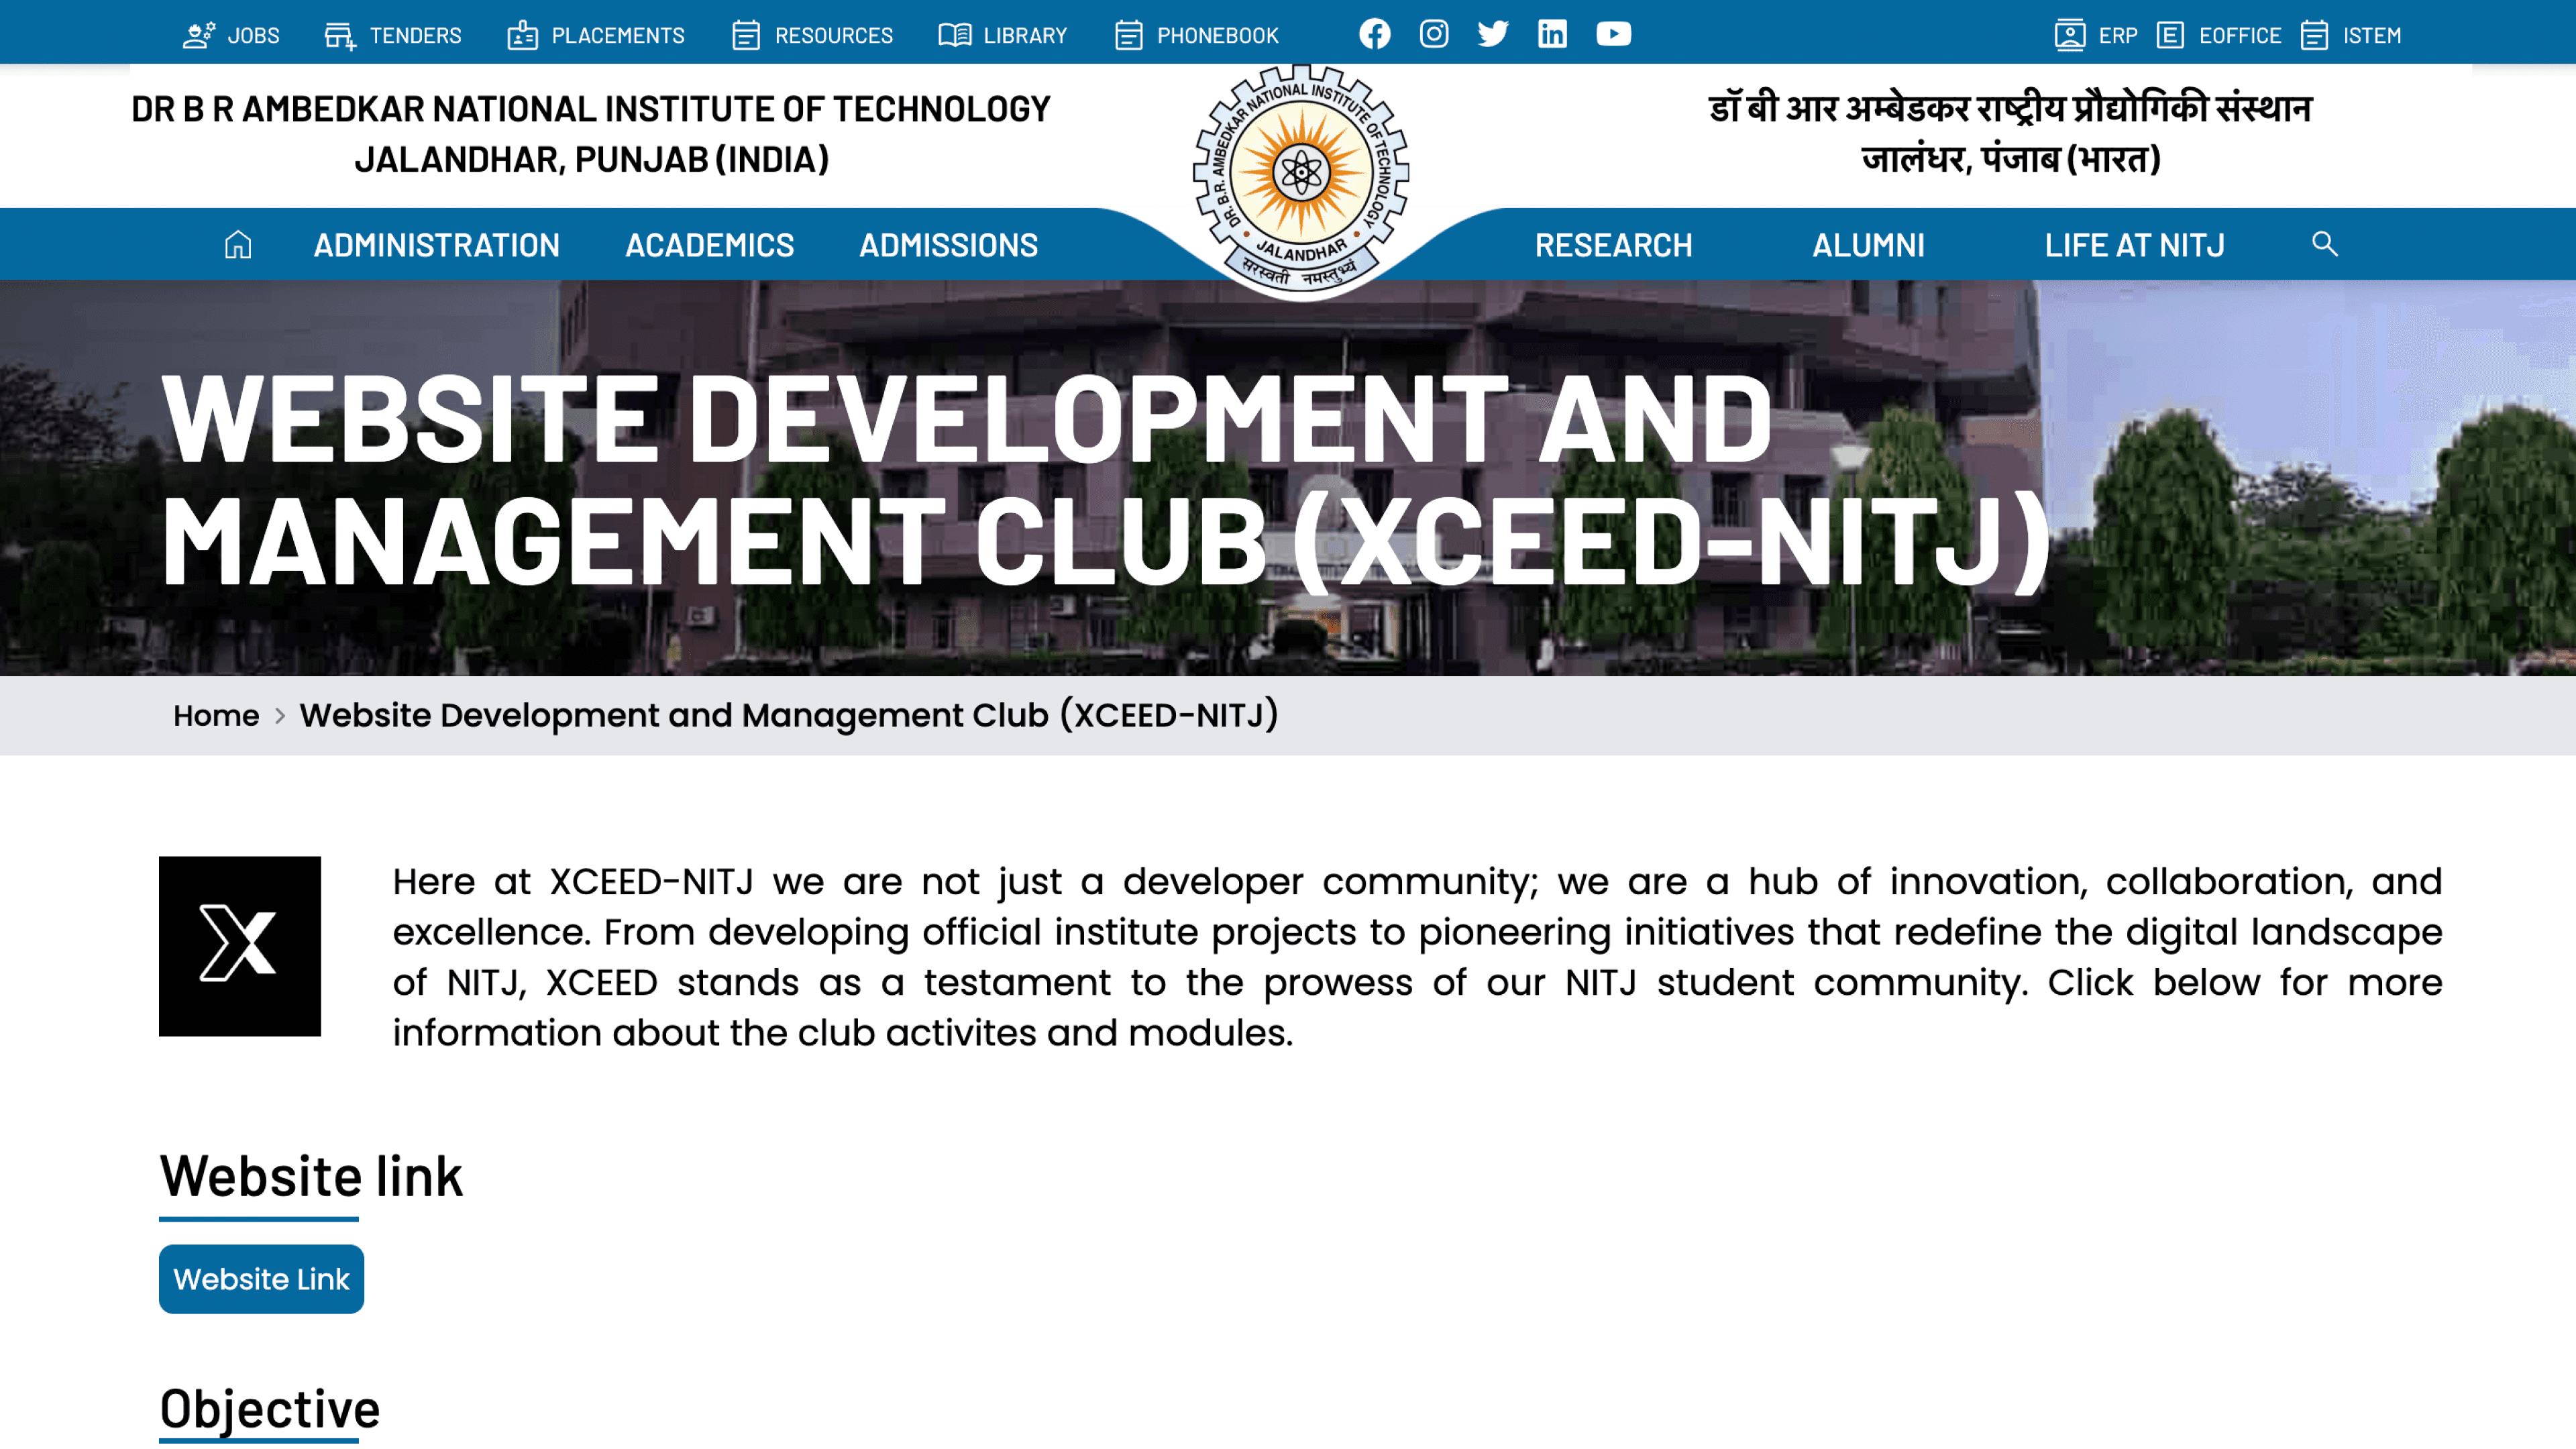Open the ACADEMICS menu
The width and height of the screenshot is (2576, 1449).
709,244
